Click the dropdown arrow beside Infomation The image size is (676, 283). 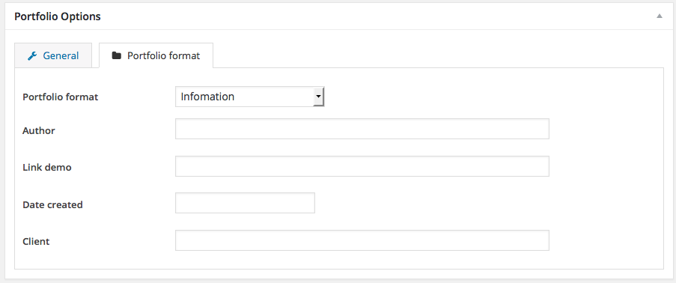tap(318, 97)
